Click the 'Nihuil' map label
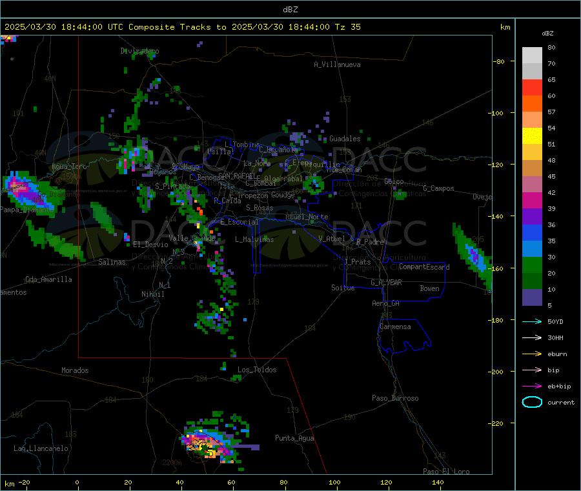Image resolution: width=581 pixels, height=491 pixels. (152, 294)
